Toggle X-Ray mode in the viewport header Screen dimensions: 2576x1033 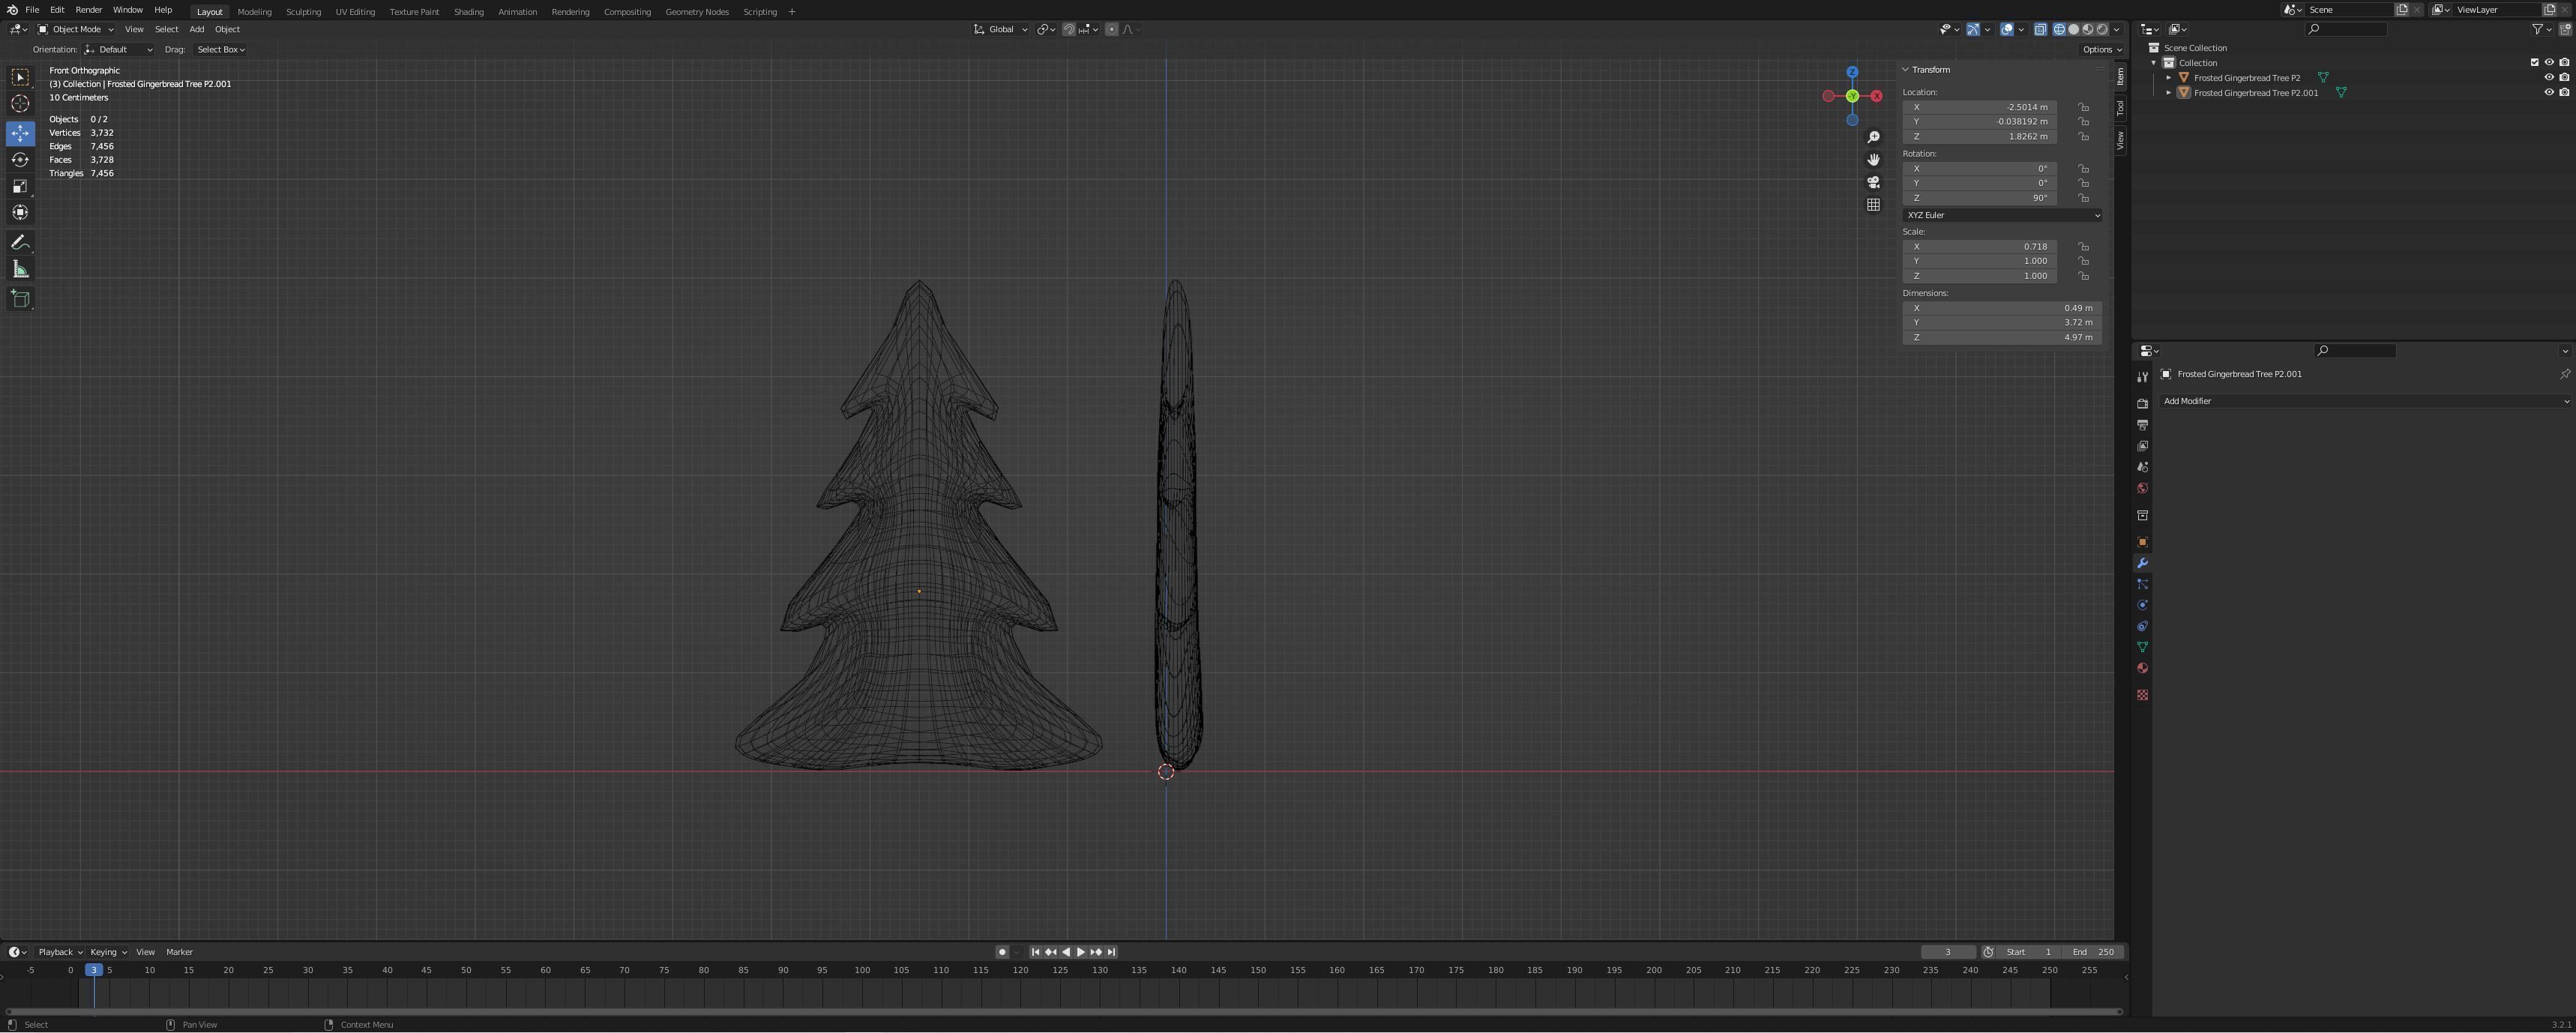(x=2040, y=29)
